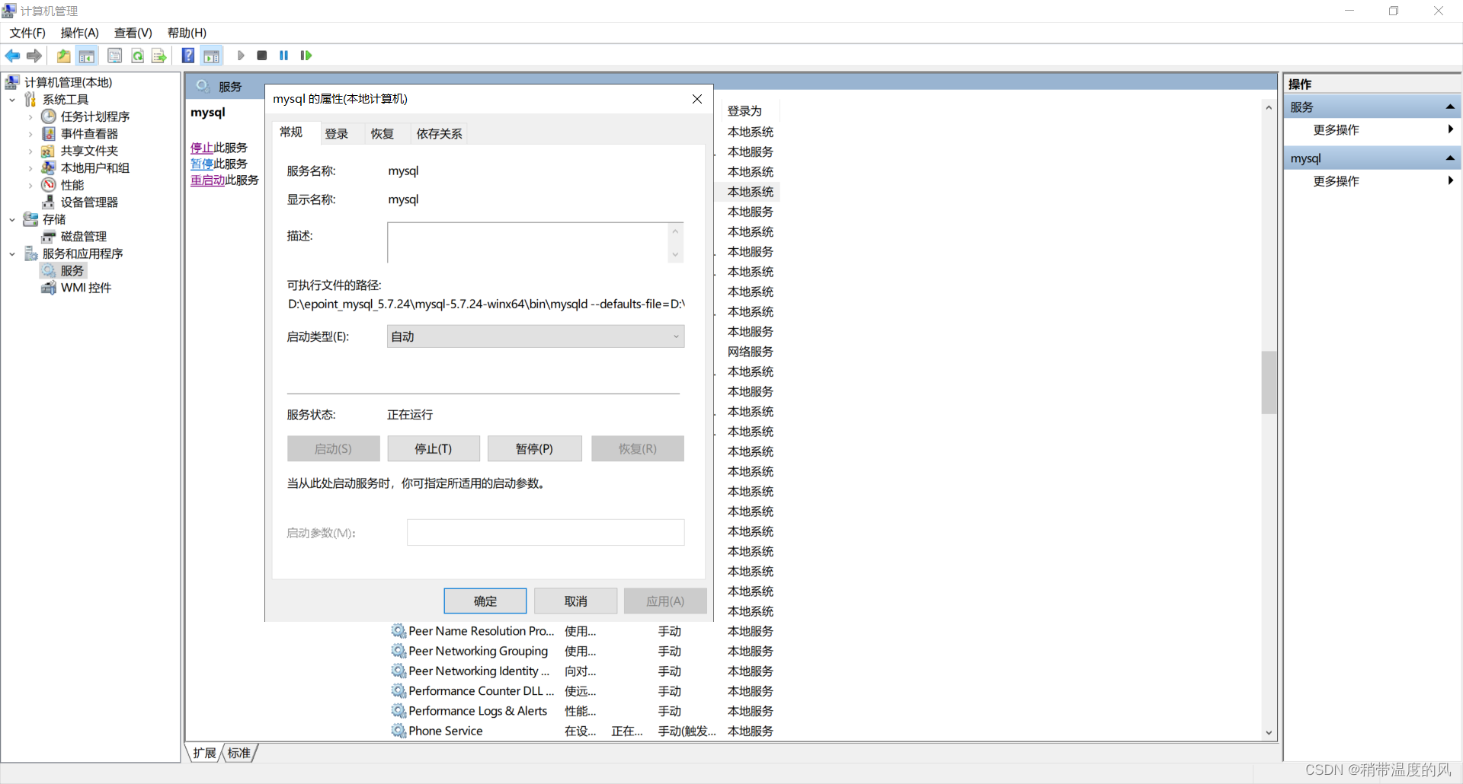The height and width of the screenshot is (784, 1463).
Task: Toggle the show/hide action pane icon
Action: tap(211, 56)
